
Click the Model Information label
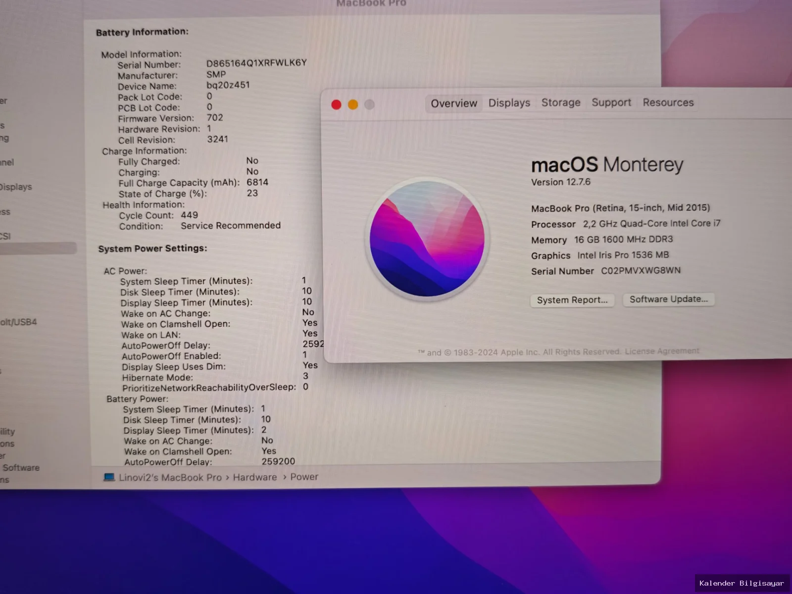click(x=142, y=54)
